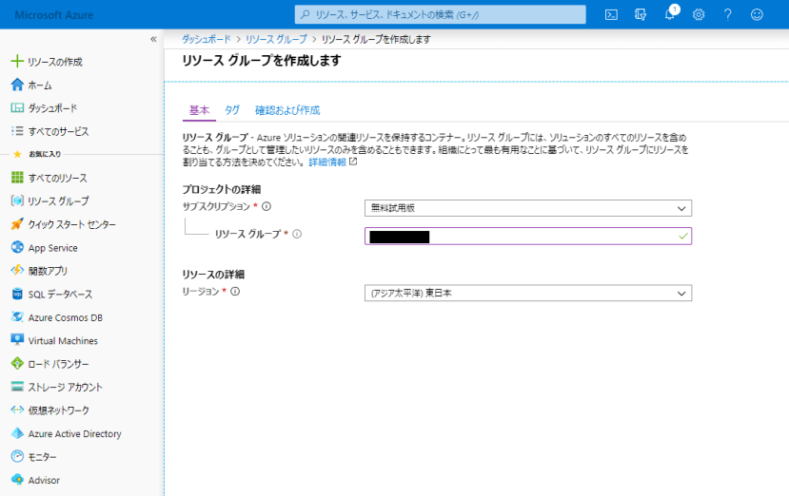Show info tooltip for リソース グループ field
This screenshot has width=789, height=496.
[x=297, y=234]
